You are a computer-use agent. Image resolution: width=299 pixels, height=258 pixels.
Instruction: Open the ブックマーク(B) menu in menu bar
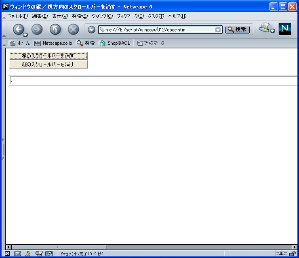click(x=130, y=16)
